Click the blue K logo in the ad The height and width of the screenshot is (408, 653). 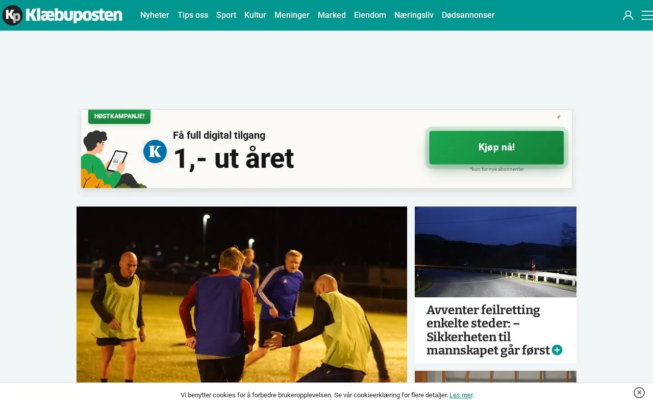pos(155,151)
